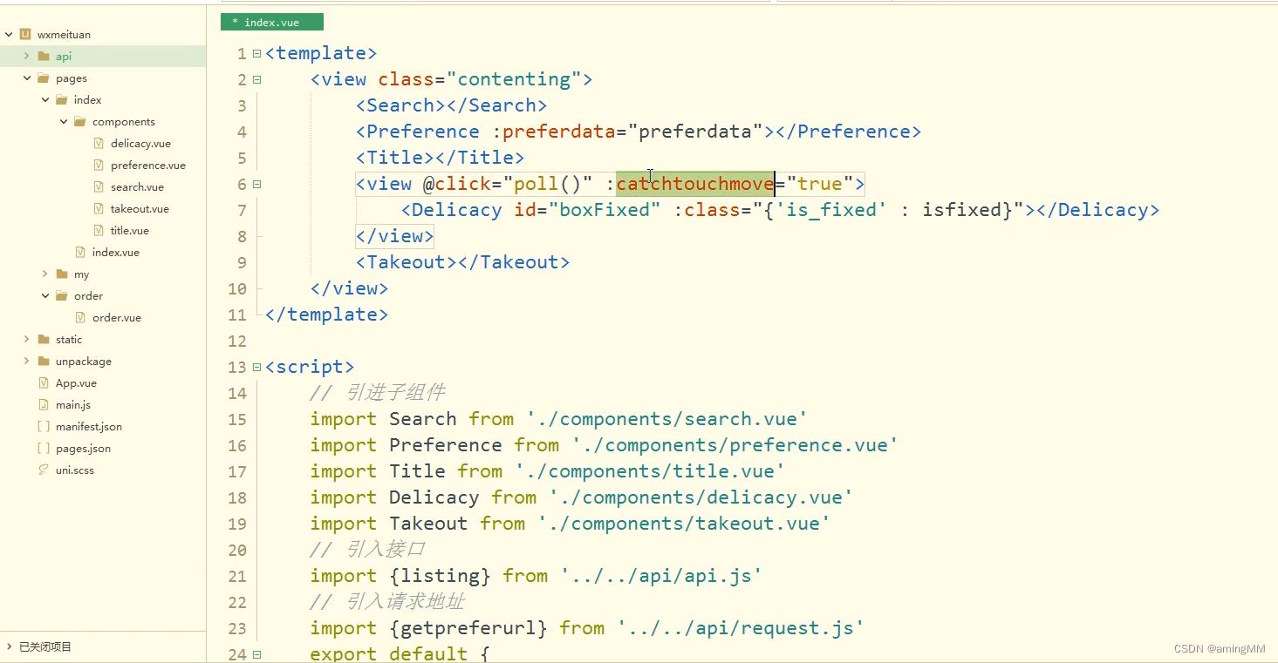Fold the script block at line 13
Screen dimensions: 1278x663
point(256,367)
